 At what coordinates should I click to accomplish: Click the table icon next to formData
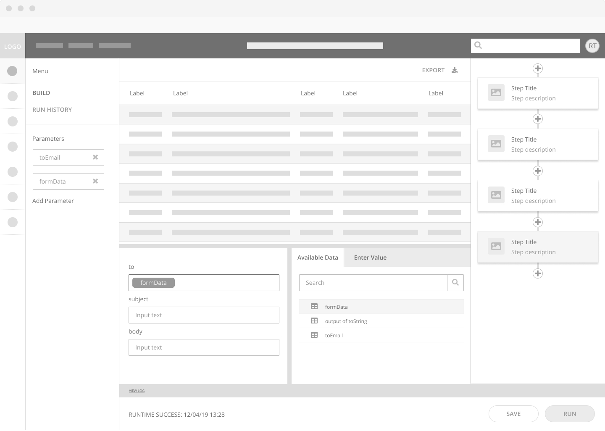point(314,307)
